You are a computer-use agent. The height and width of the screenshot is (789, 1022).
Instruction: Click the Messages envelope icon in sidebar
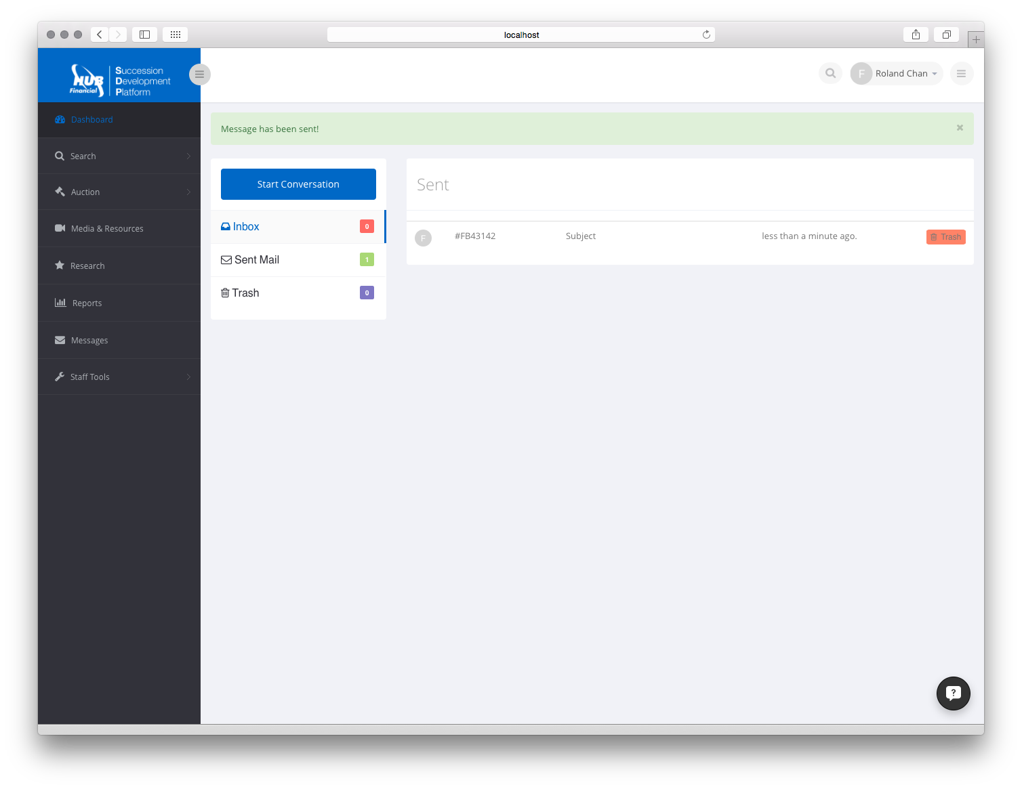[x=60, y=340]
